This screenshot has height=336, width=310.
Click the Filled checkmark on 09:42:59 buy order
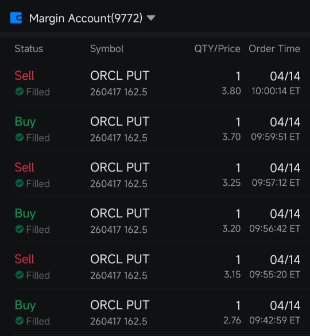click(20, 321)
